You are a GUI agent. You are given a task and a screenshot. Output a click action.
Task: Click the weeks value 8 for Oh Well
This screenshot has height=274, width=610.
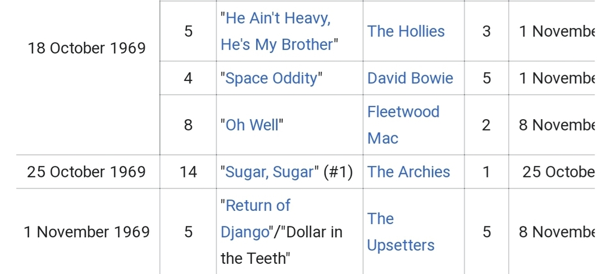[188, 125]
